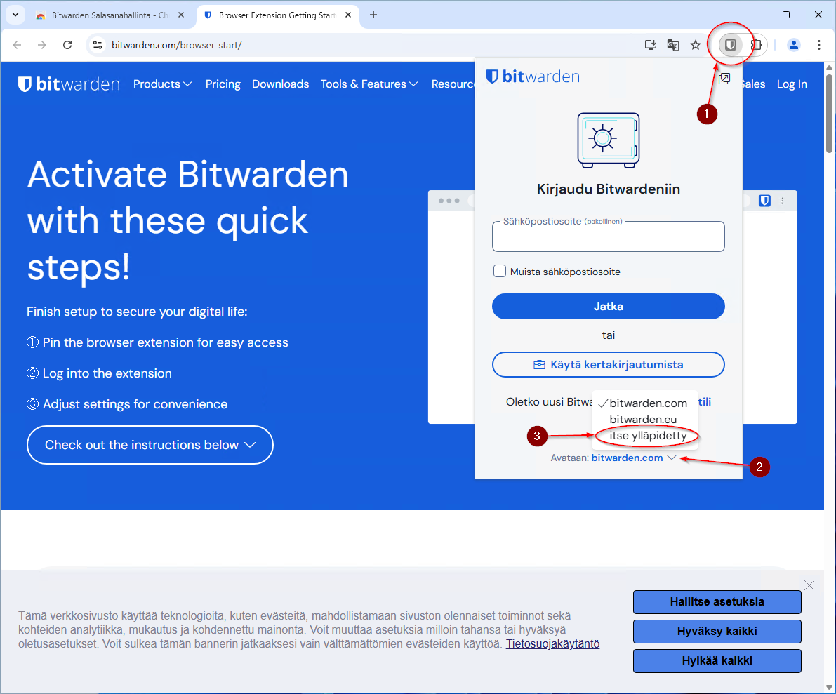Screen dimensions: 836x694
Task: Open a new browser tab
Action: tap(373, 15)
